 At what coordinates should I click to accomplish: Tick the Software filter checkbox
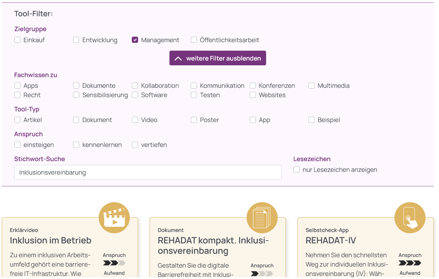pos(135,95)
